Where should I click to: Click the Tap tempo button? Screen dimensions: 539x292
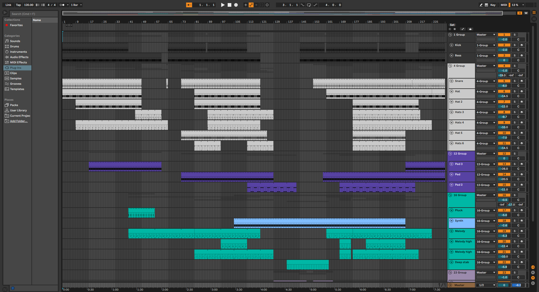(18, 5)
